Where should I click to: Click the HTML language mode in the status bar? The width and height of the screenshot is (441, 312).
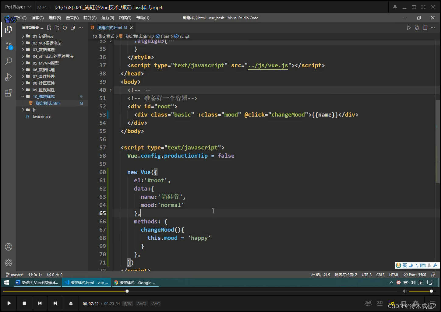tap(394, 275)
